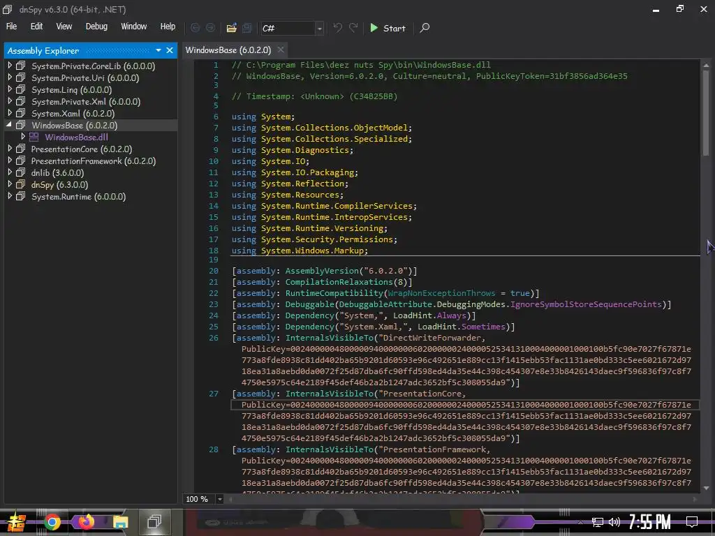The width and height of the screenshot is (715, 536).
Task: Expand the PresentationFramework node
Action: click(10, 161)
